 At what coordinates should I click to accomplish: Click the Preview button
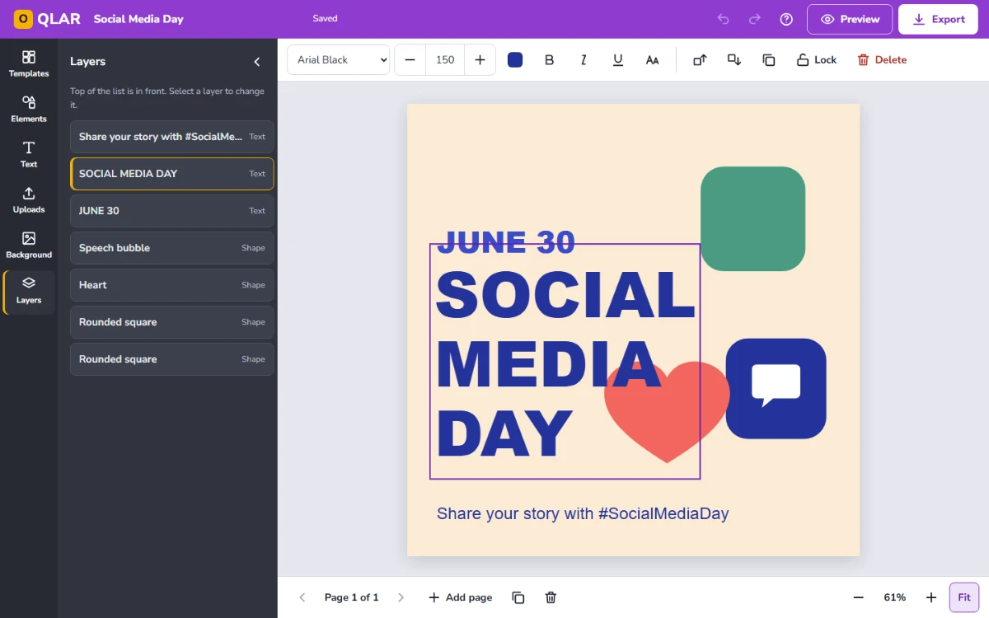click(850, 19)
